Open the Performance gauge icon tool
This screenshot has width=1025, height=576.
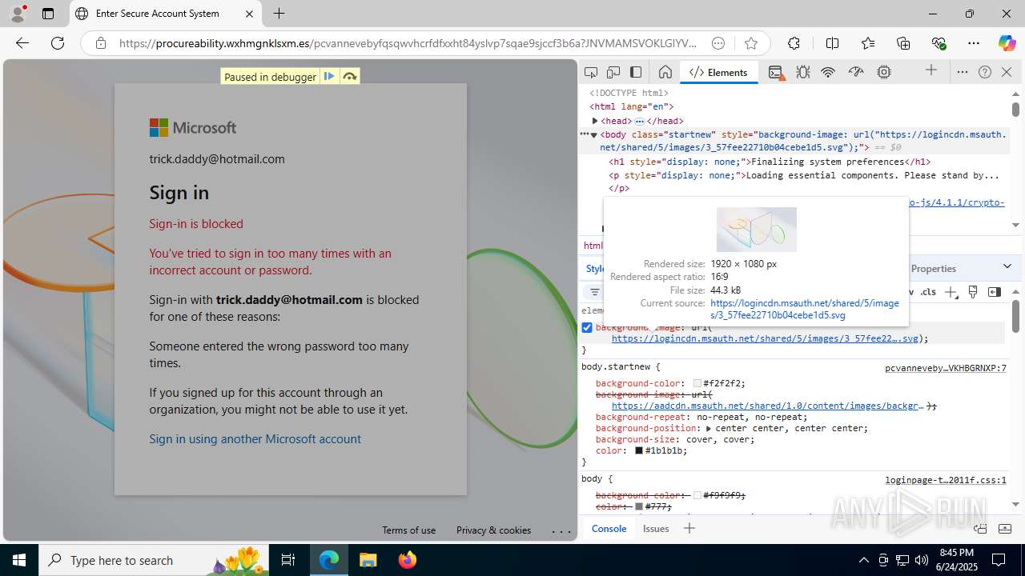click(856, 72)
